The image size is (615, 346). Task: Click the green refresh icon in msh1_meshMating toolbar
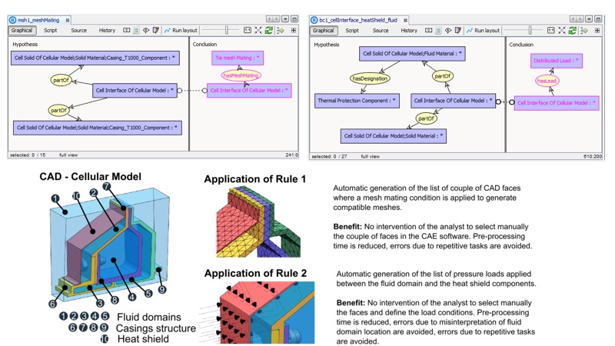(269, 31)
